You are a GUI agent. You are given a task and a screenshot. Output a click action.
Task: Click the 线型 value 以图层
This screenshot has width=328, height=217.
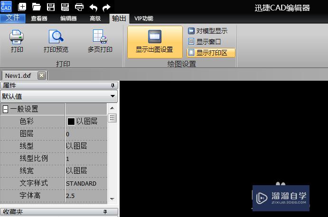[86, 146]
